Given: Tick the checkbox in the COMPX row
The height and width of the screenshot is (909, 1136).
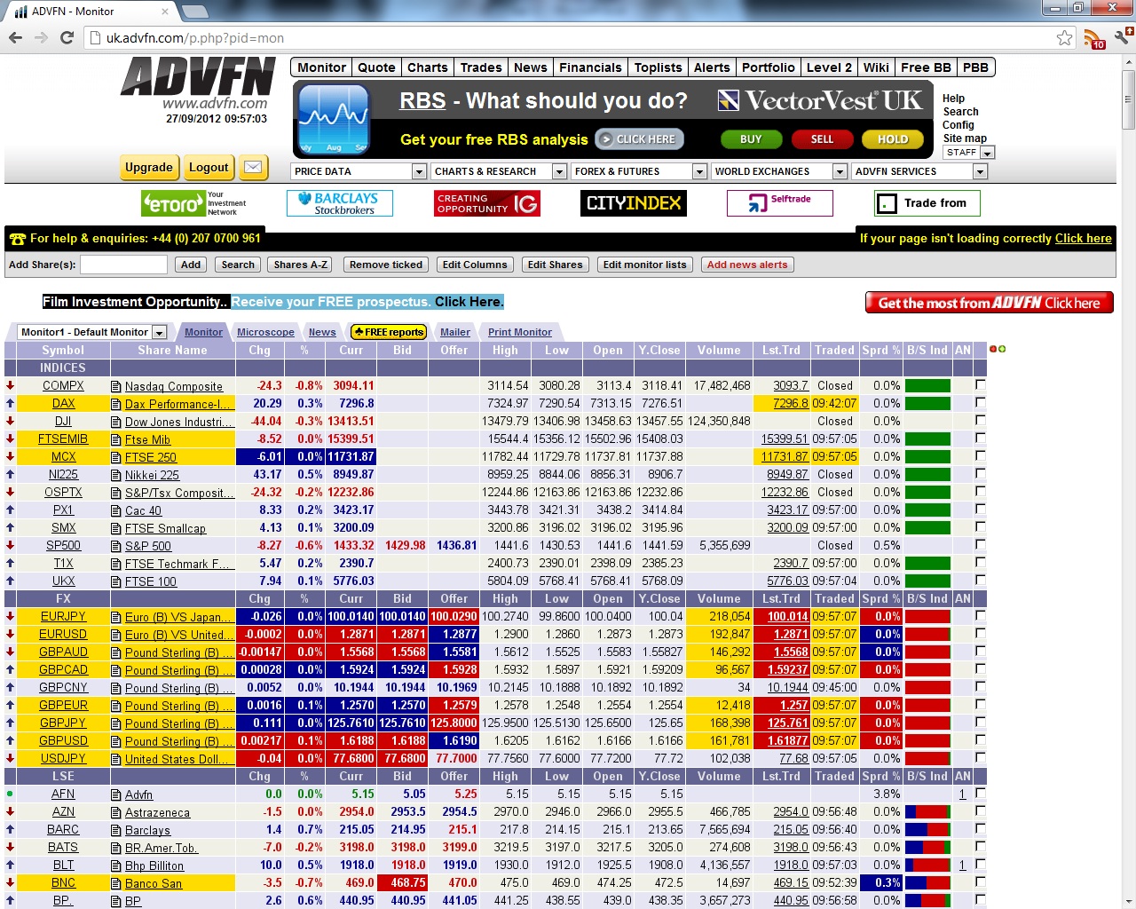Looking at the screenshot, I should [981, 385].
